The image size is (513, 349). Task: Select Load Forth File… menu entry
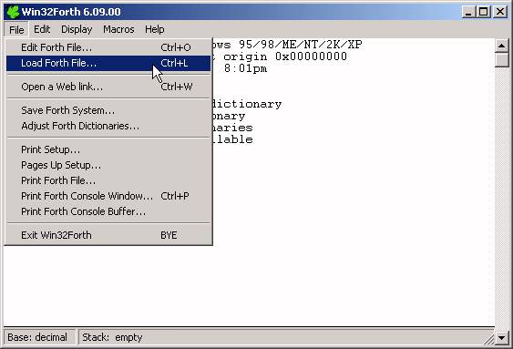(x=108, y=63)
